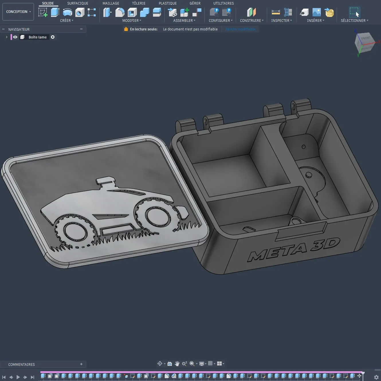Image resolution: width=381 pixels, height=381 pixels.
Task: Switch to the MAILLAGE tab
Action: pos(111,3)
